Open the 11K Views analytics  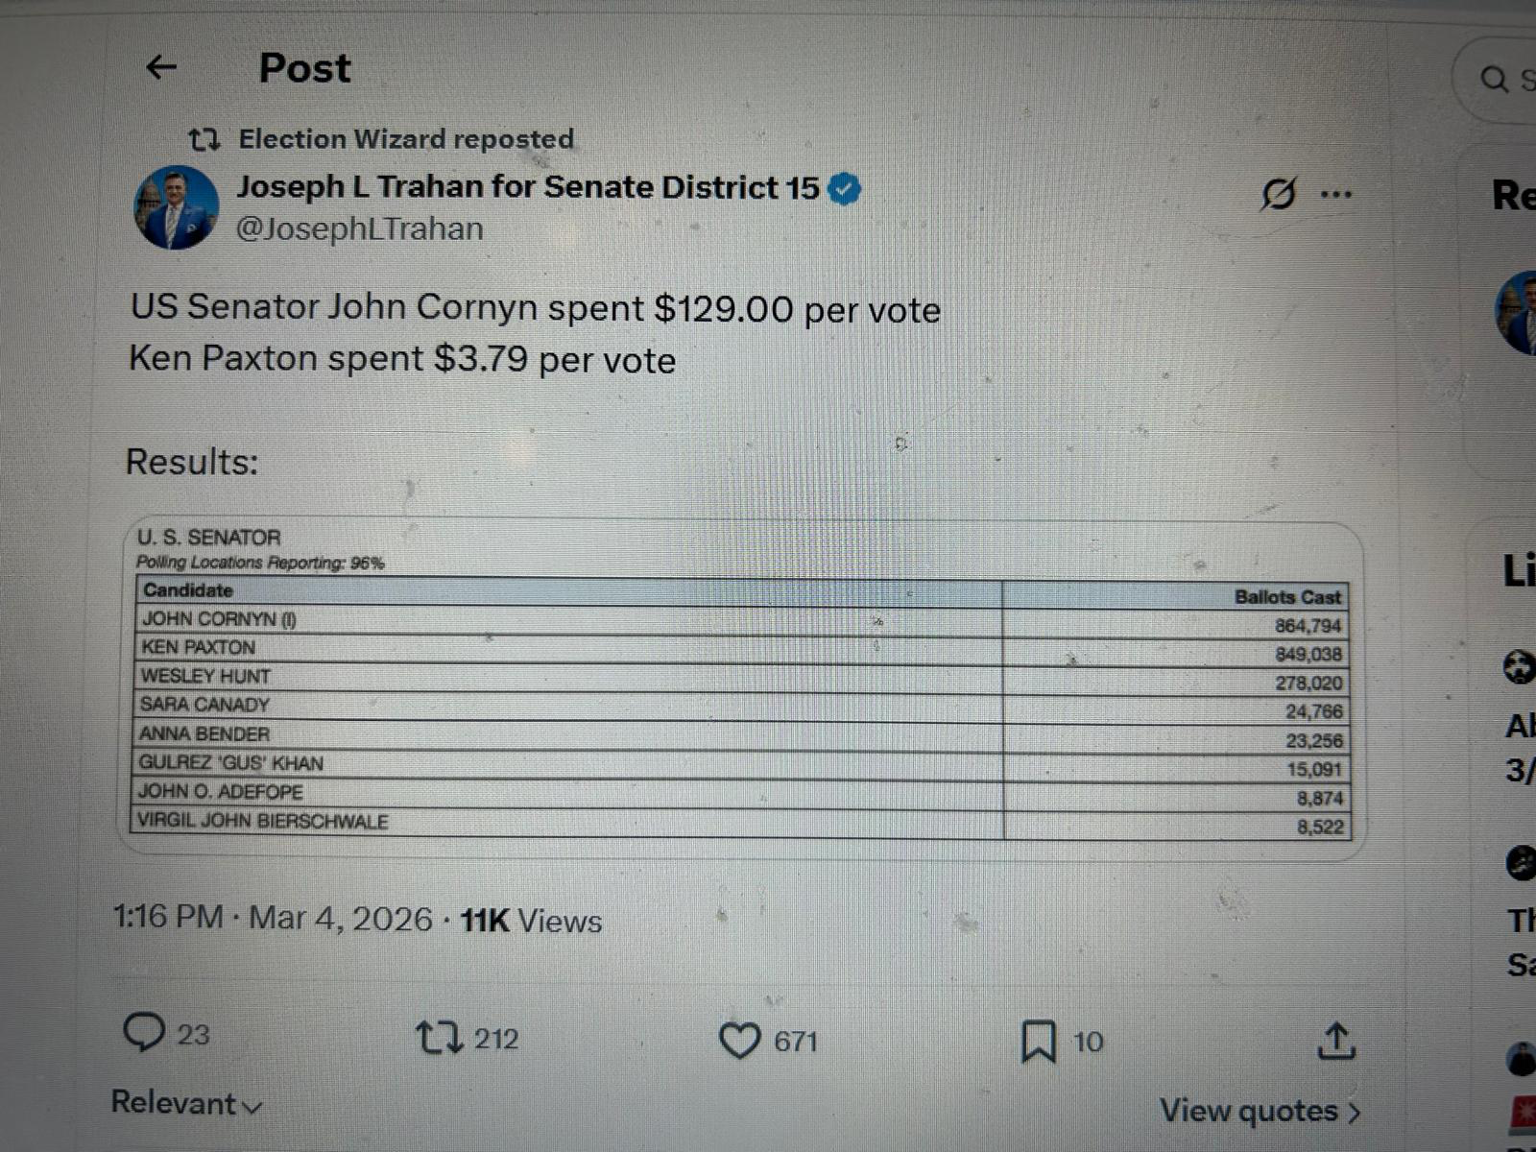pyautogui.click(x=531, y=921)
